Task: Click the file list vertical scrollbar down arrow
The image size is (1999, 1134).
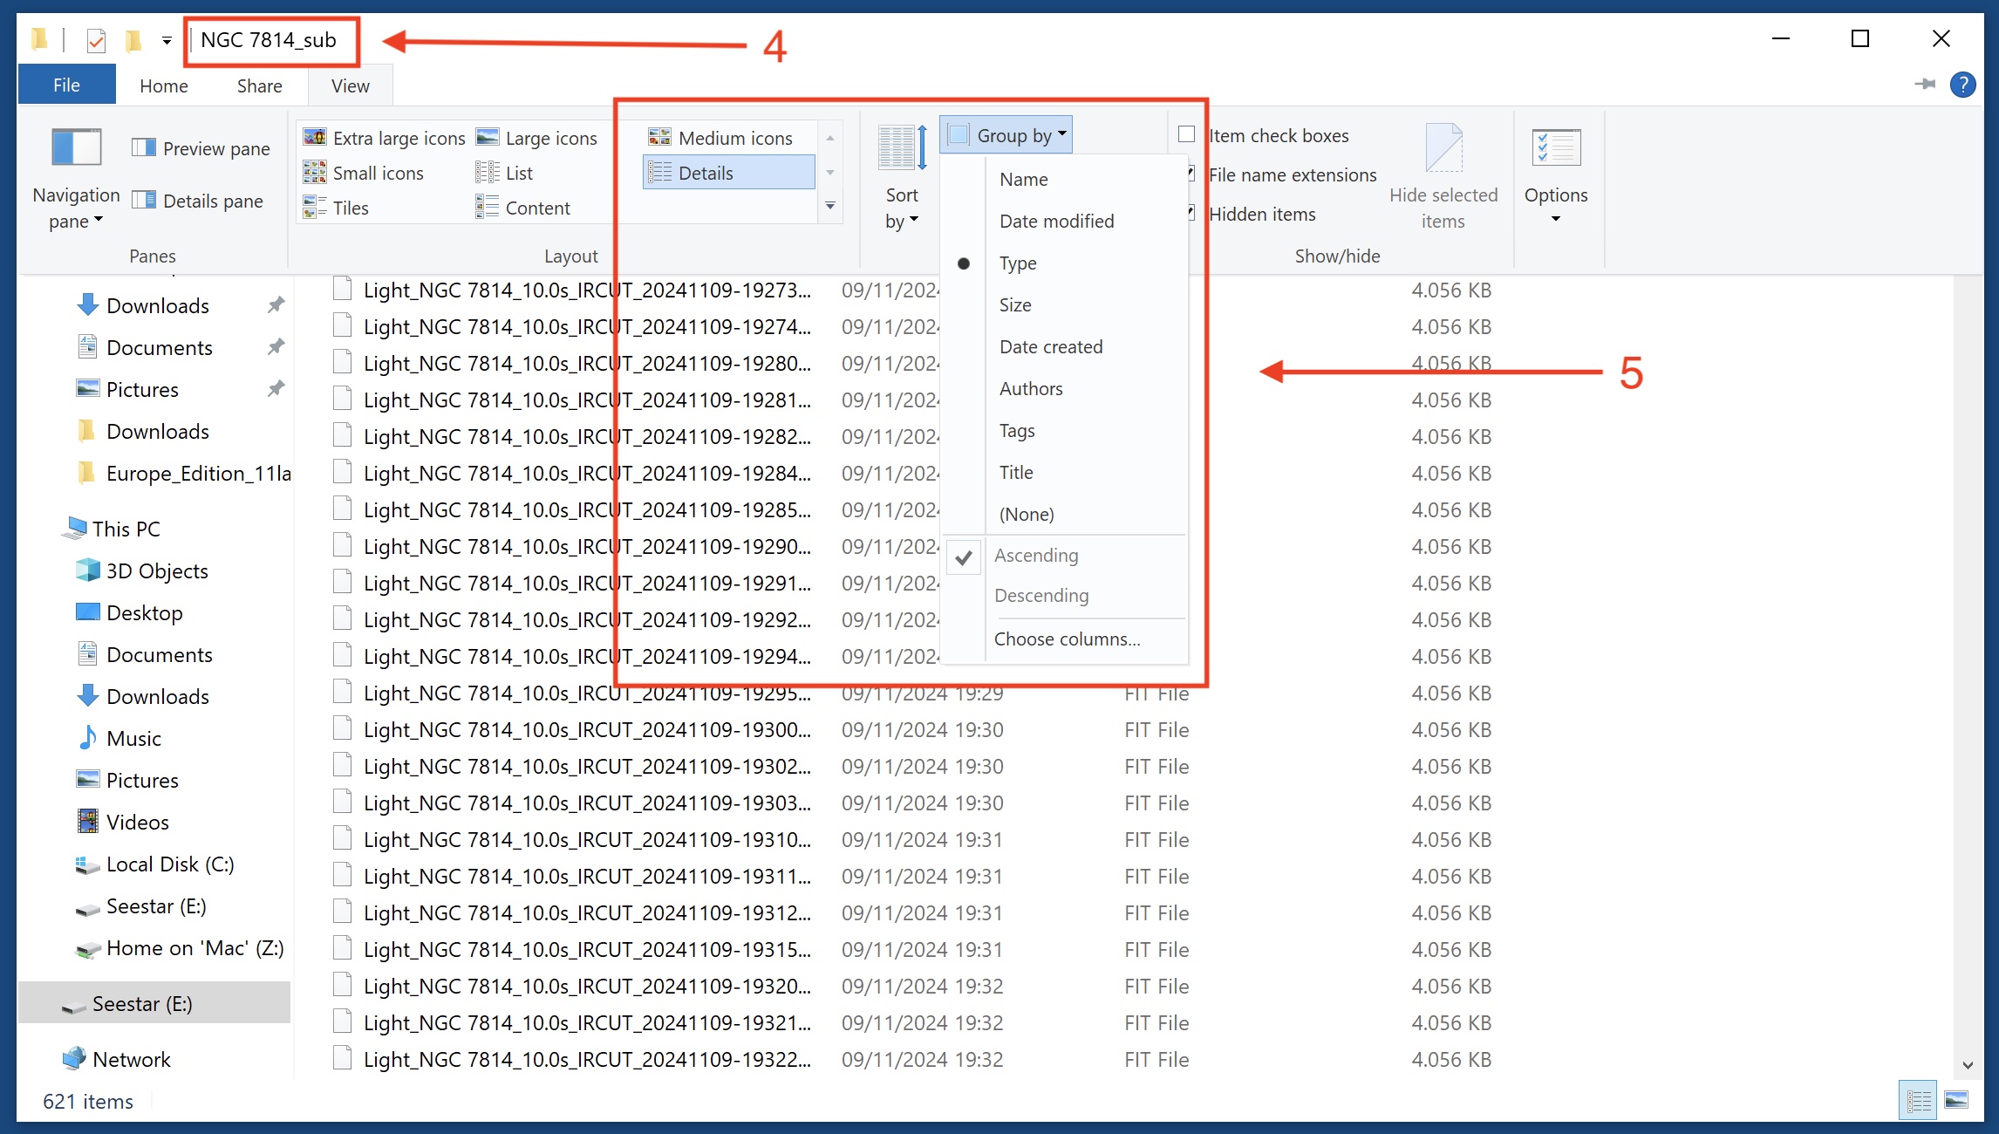Action: (1967, 1065)
